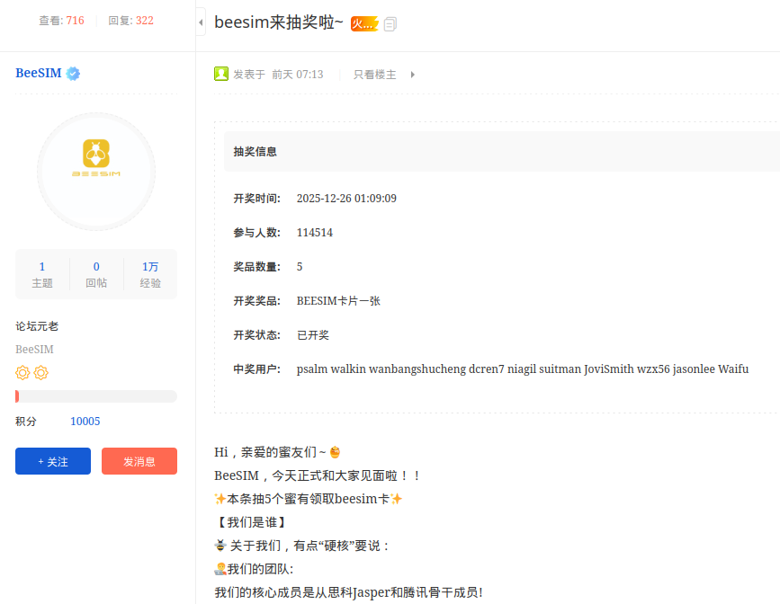Click the second orange medal badge icon
This screenshot has width=780, height=604.
[x=40, y=372]
